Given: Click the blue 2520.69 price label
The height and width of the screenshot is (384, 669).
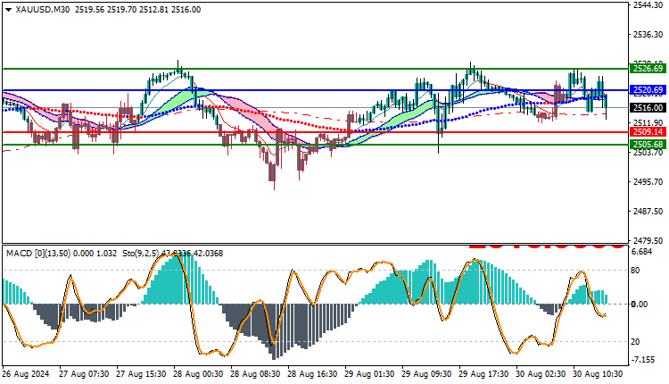Looking at the screenshot, I should (648, 90).
